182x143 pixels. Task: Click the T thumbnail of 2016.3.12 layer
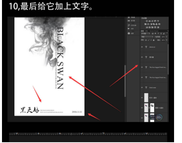click(x=146, y=47)
